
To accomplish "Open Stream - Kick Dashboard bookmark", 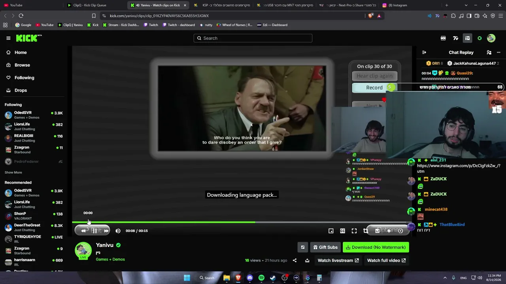I will point(121,25).
